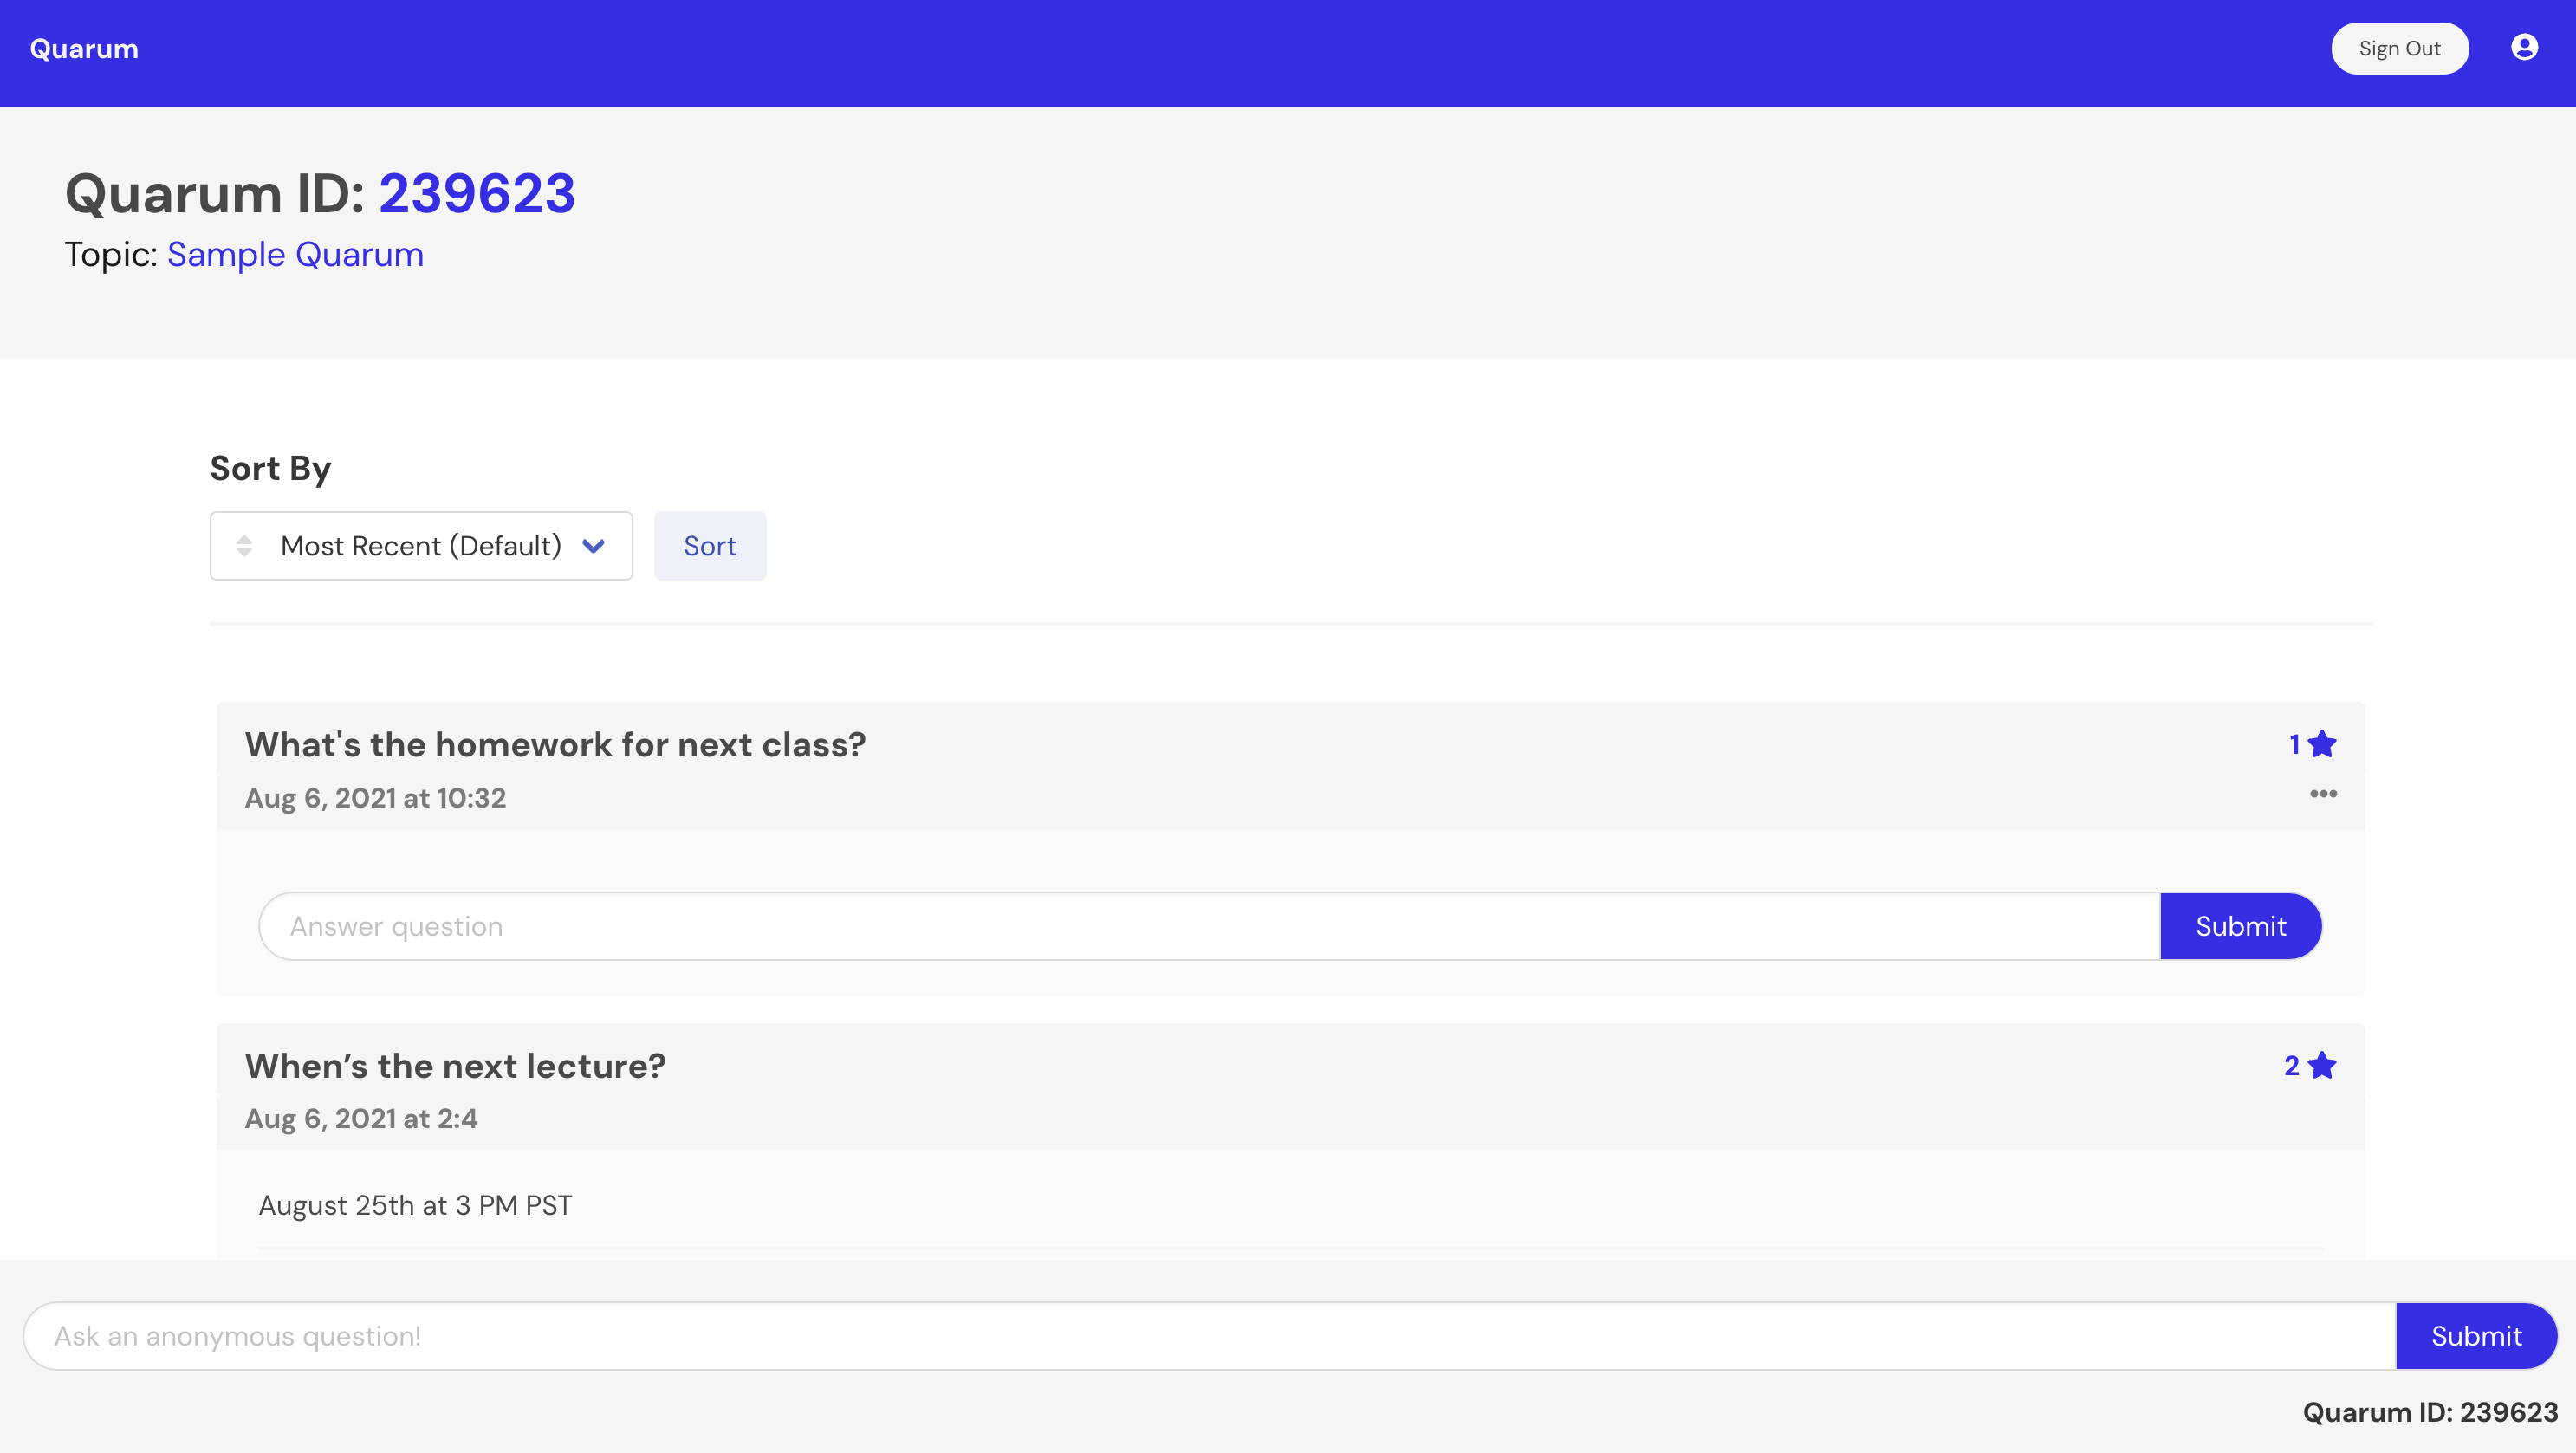Screen dimensions: 2576x1453
Task: Select the 'What's the homework' question title
Action: point(555,745)
